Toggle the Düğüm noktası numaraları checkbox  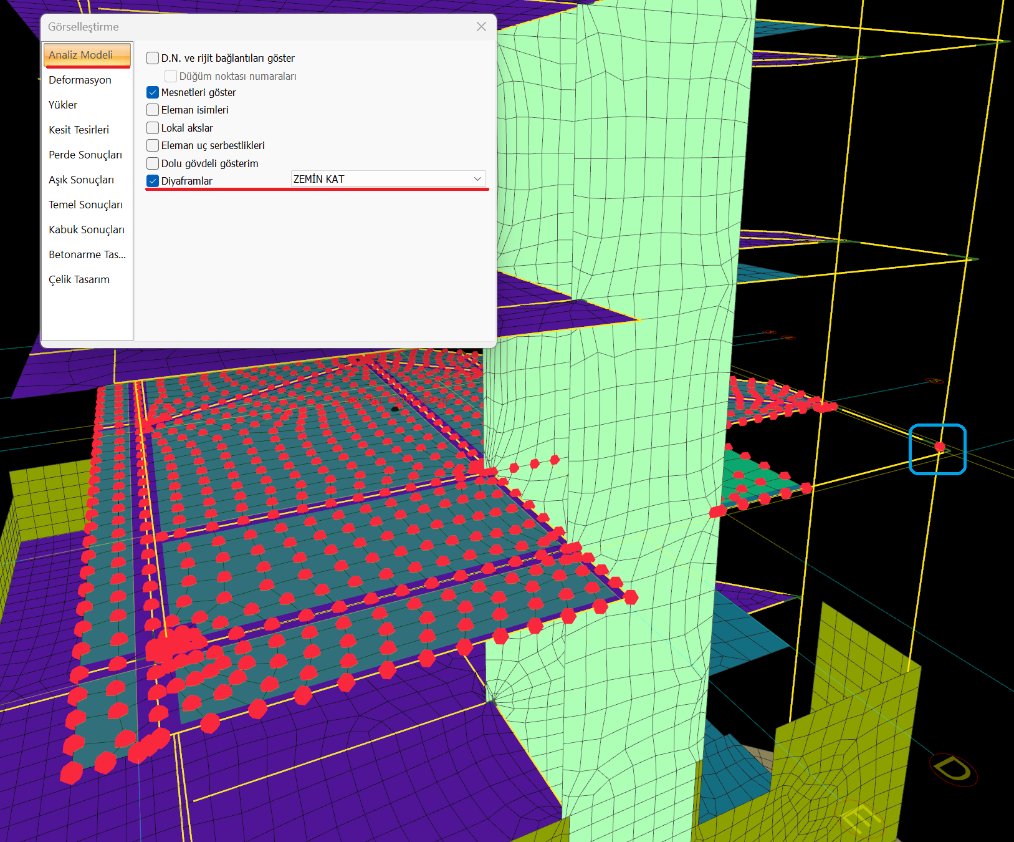[171, 76]
